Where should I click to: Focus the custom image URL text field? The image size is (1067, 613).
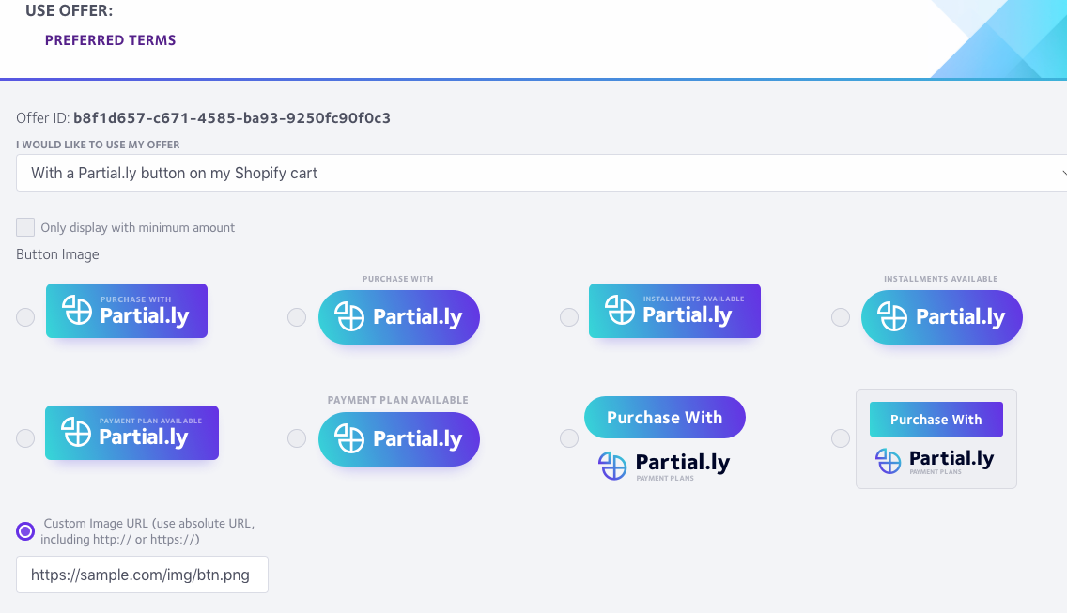[x=142, y=575]
